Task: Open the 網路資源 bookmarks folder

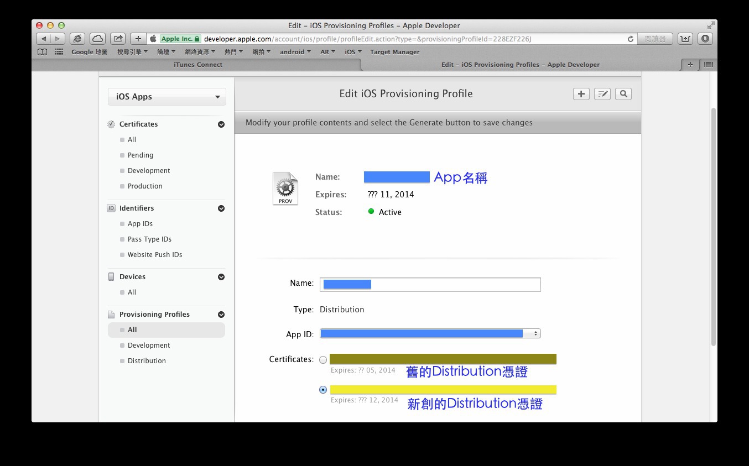Action: (x=200, y=52)
